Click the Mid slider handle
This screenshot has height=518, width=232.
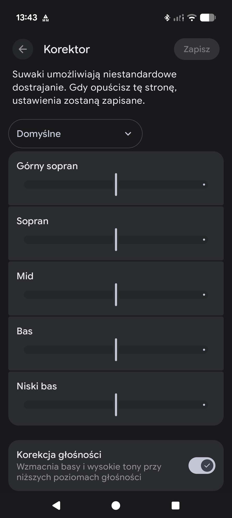click(116, 294)
